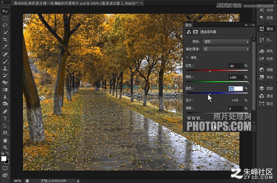Click the 红色 value field showing -50
This screenshot has height=183, width=277.
235,66
